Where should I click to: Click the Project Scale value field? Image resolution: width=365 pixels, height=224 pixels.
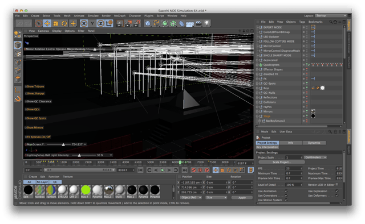pyautogui.click(x=294, y=157)
